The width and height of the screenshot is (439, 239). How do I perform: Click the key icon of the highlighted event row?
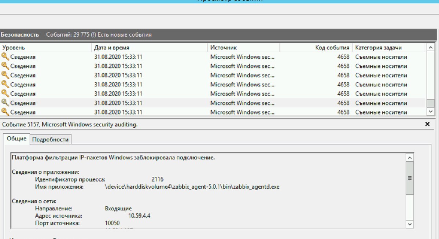(5, 103)
